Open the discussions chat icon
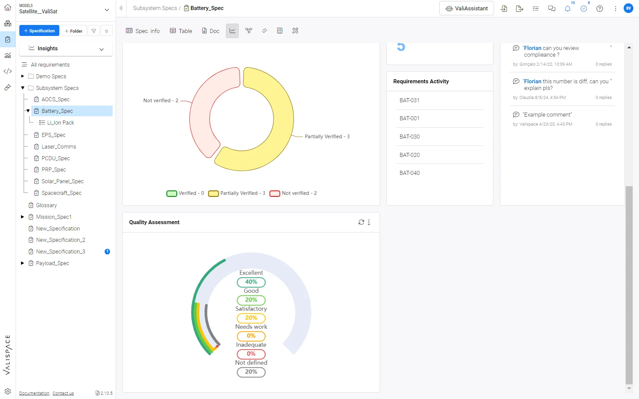This screenshot has height=399, width=639. [x=552, y=9]
